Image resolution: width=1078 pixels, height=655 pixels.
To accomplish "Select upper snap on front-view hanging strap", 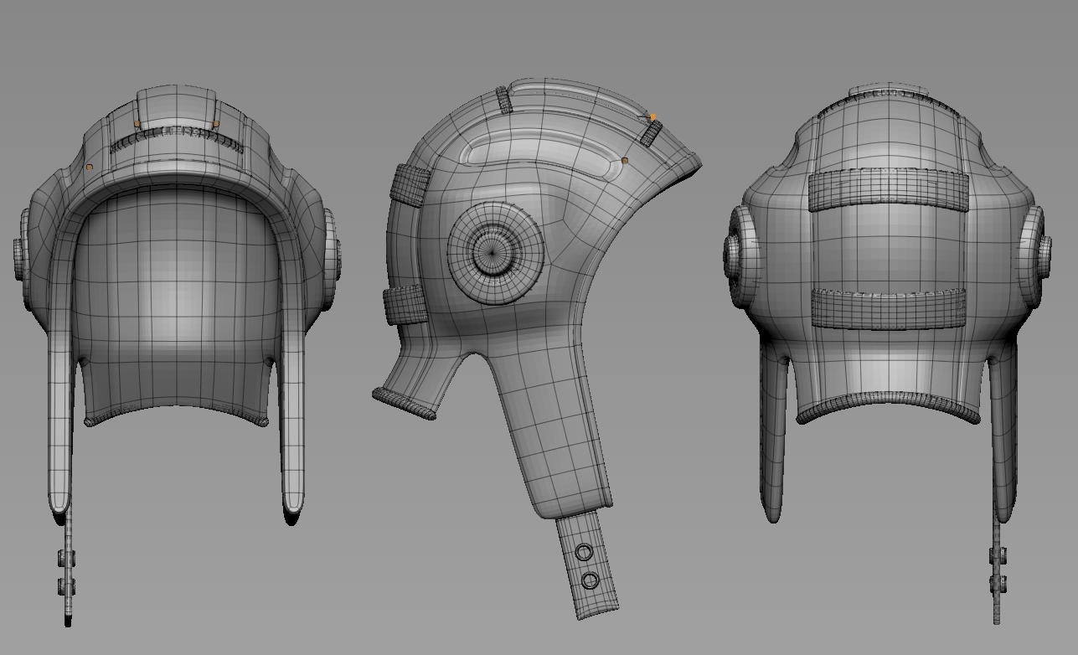I will (67, 558).
